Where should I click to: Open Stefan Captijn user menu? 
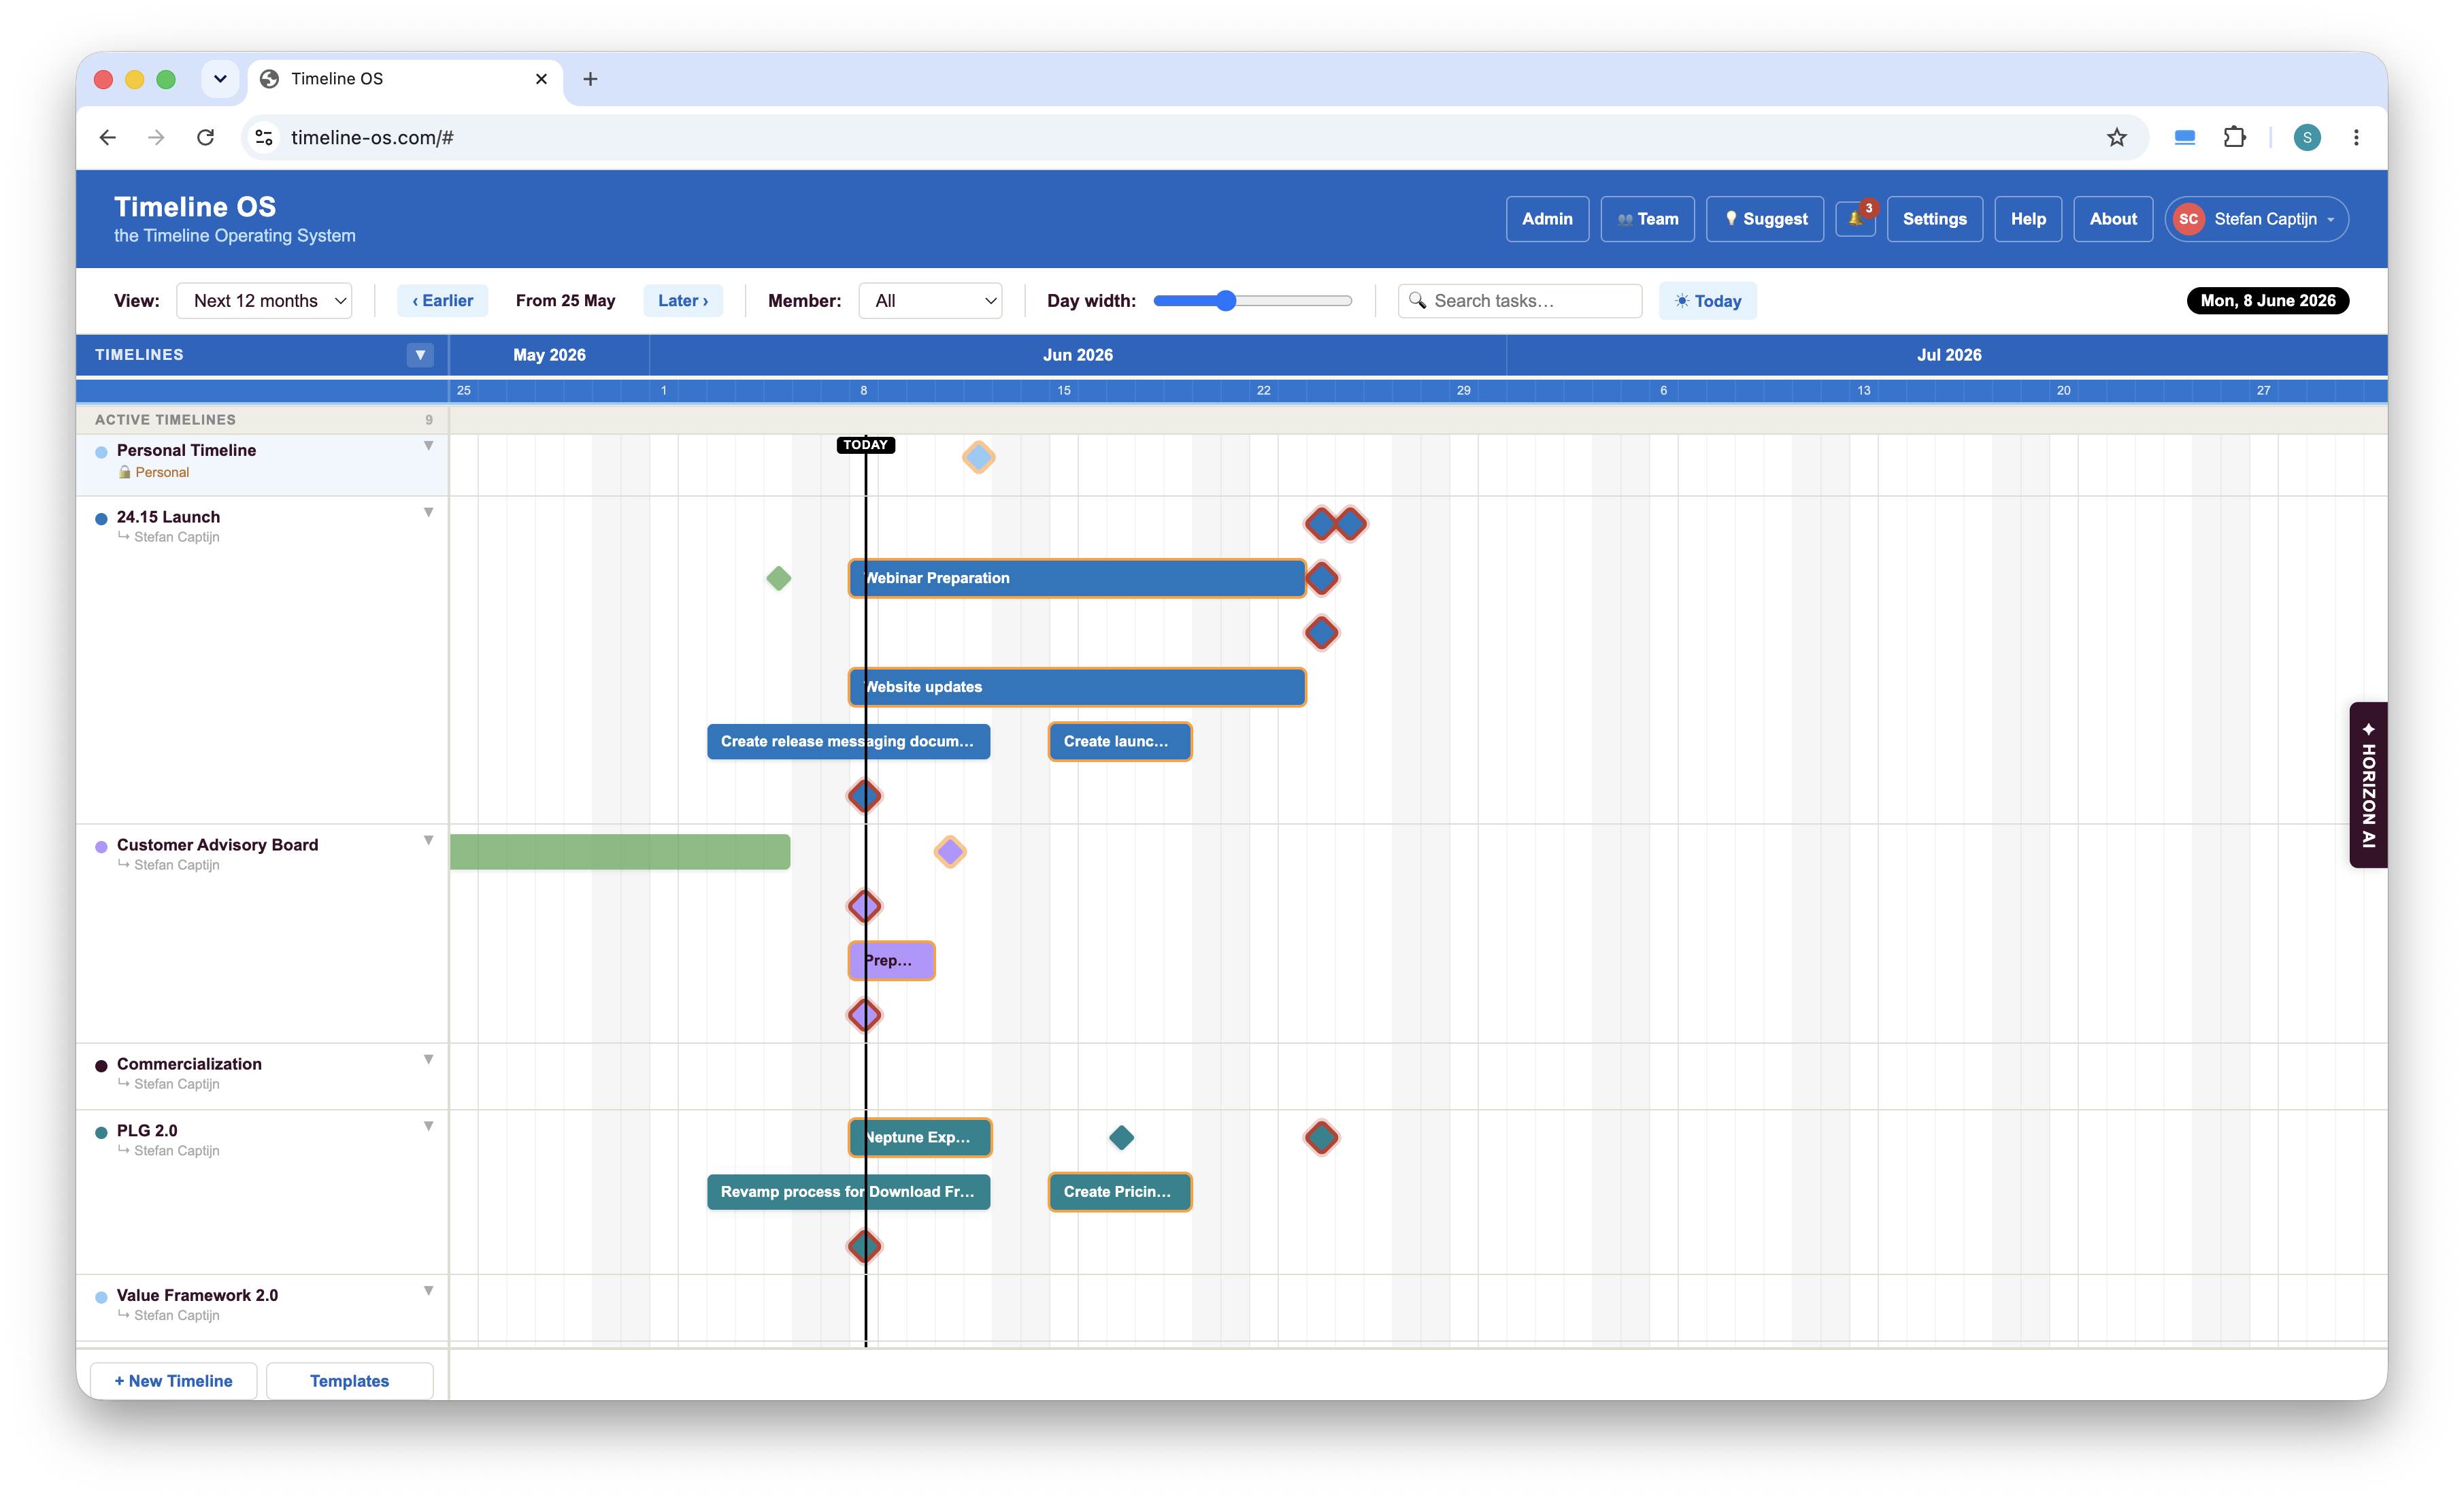point(2257,219)
